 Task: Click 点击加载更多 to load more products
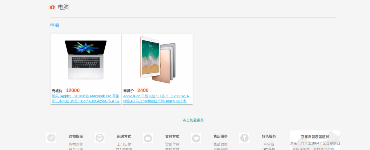[193, 120]
